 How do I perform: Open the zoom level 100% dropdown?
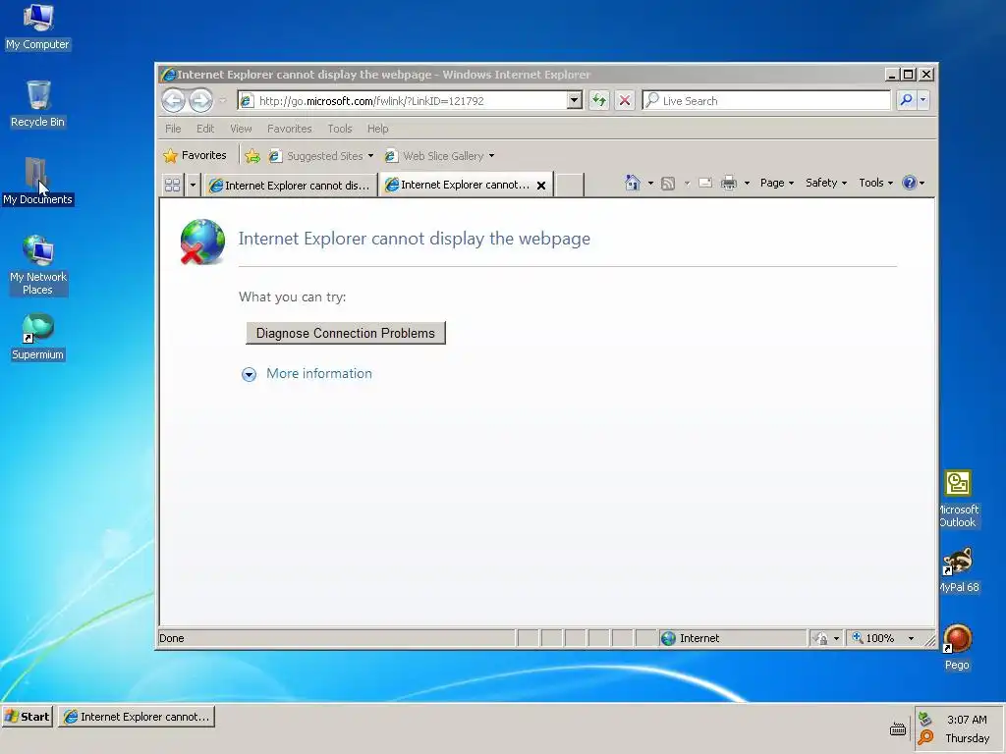click(911, 638)
